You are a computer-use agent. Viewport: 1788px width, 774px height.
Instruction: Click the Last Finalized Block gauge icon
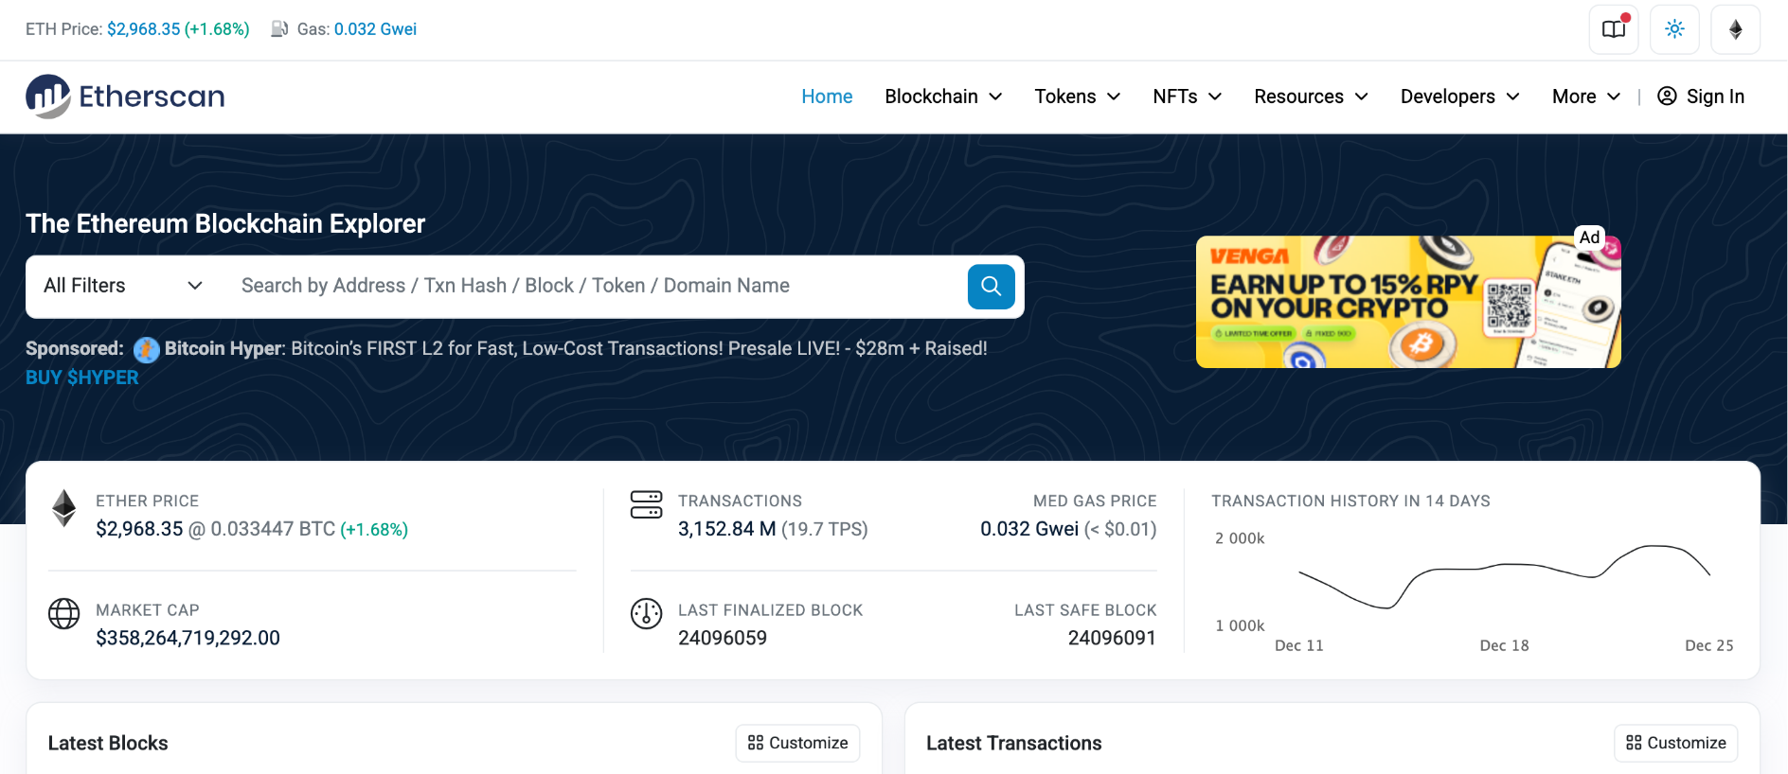(647, 614)
